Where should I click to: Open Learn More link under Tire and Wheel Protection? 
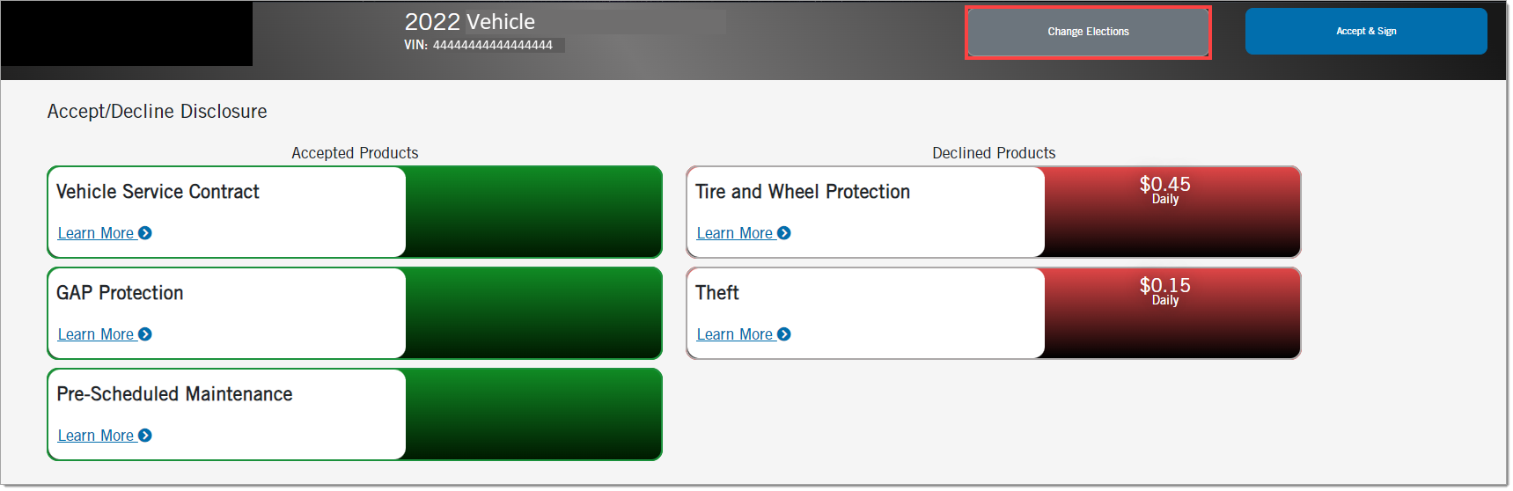tap(735, 233)
